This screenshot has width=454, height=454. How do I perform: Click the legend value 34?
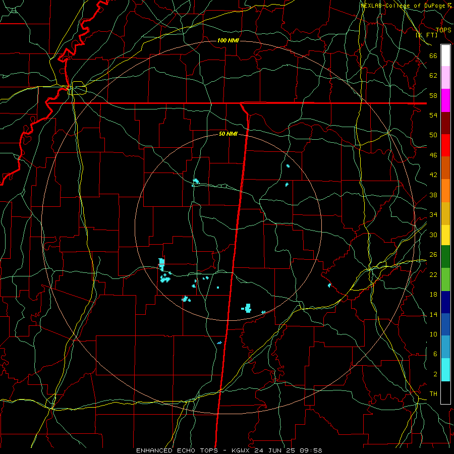click(x=433, y=215)
